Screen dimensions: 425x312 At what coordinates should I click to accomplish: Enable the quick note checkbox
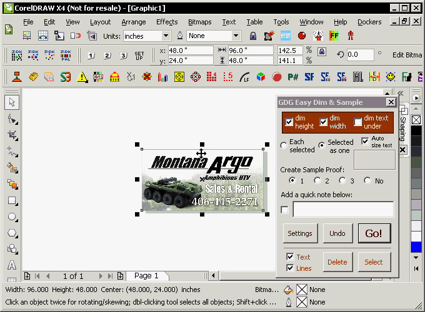(x=284, y=210)
